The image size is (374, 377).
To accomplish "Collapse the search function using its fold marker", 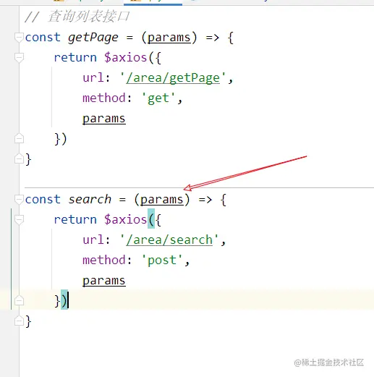I will point(19,200).
